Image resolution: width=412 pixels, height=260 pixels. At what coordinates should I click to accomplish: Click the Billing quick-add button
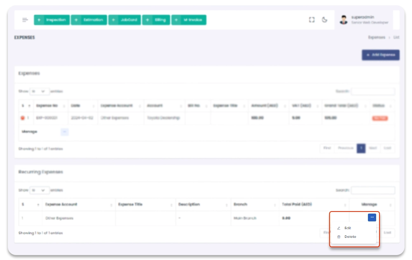point(156,20)
